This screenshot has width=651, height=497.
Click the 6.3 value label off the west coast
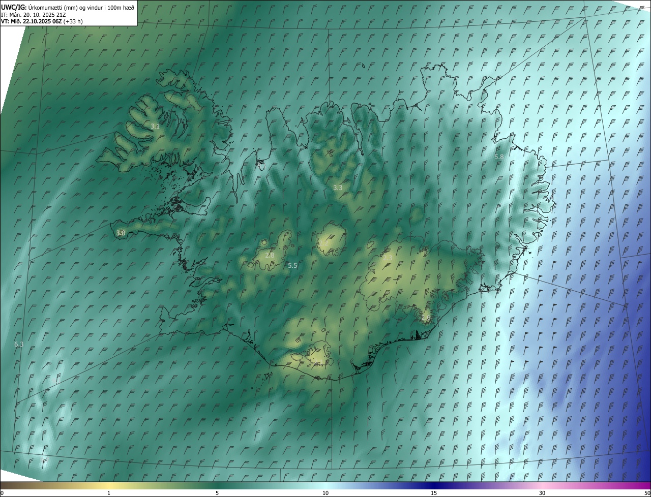tap(19, 344)
